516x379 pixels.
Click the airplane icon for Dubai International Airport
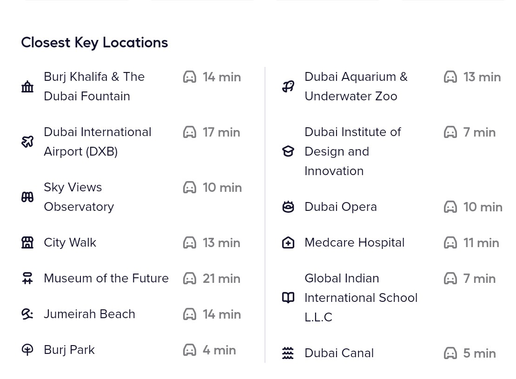click(x=27, y=142)
